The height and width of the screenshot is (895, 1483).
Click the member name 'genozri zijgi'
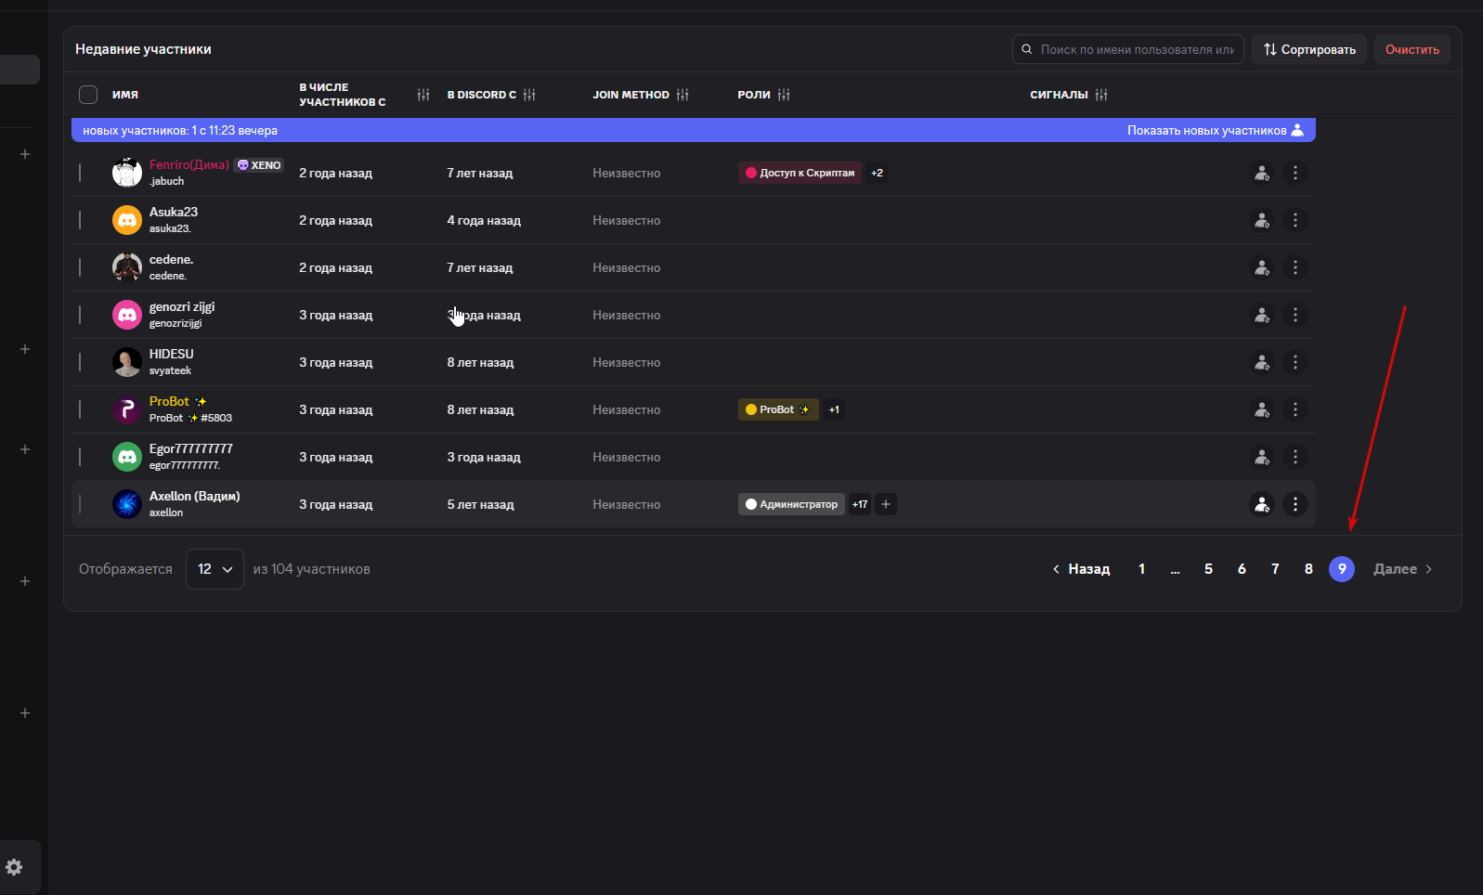pos(182,306)
